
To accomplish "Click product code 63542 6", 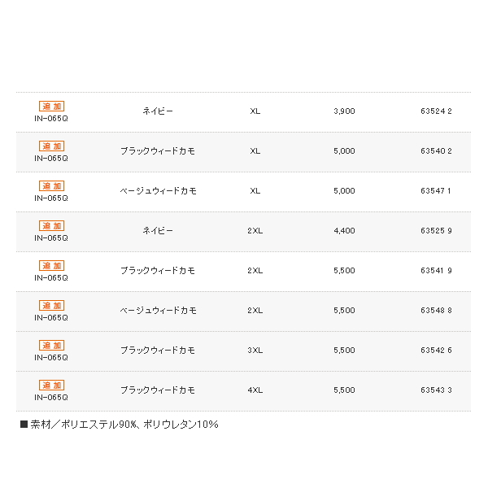I will coord(436,351).
